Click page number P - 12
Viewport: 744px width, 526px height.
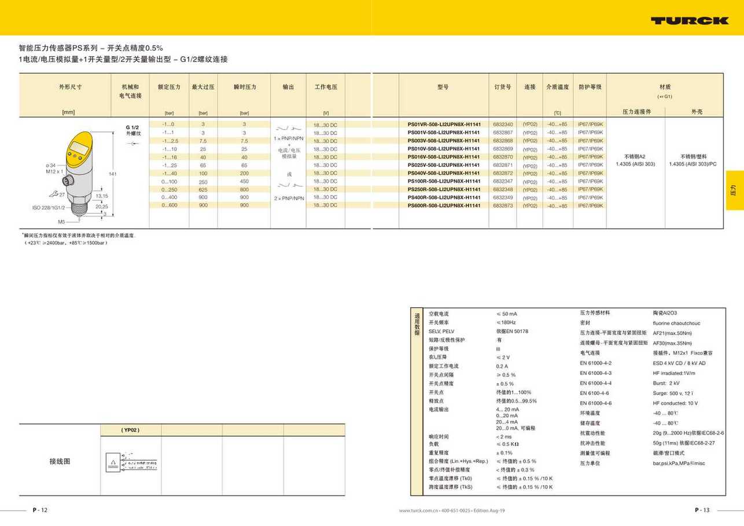pyautogui.click(x=40, y=510)
